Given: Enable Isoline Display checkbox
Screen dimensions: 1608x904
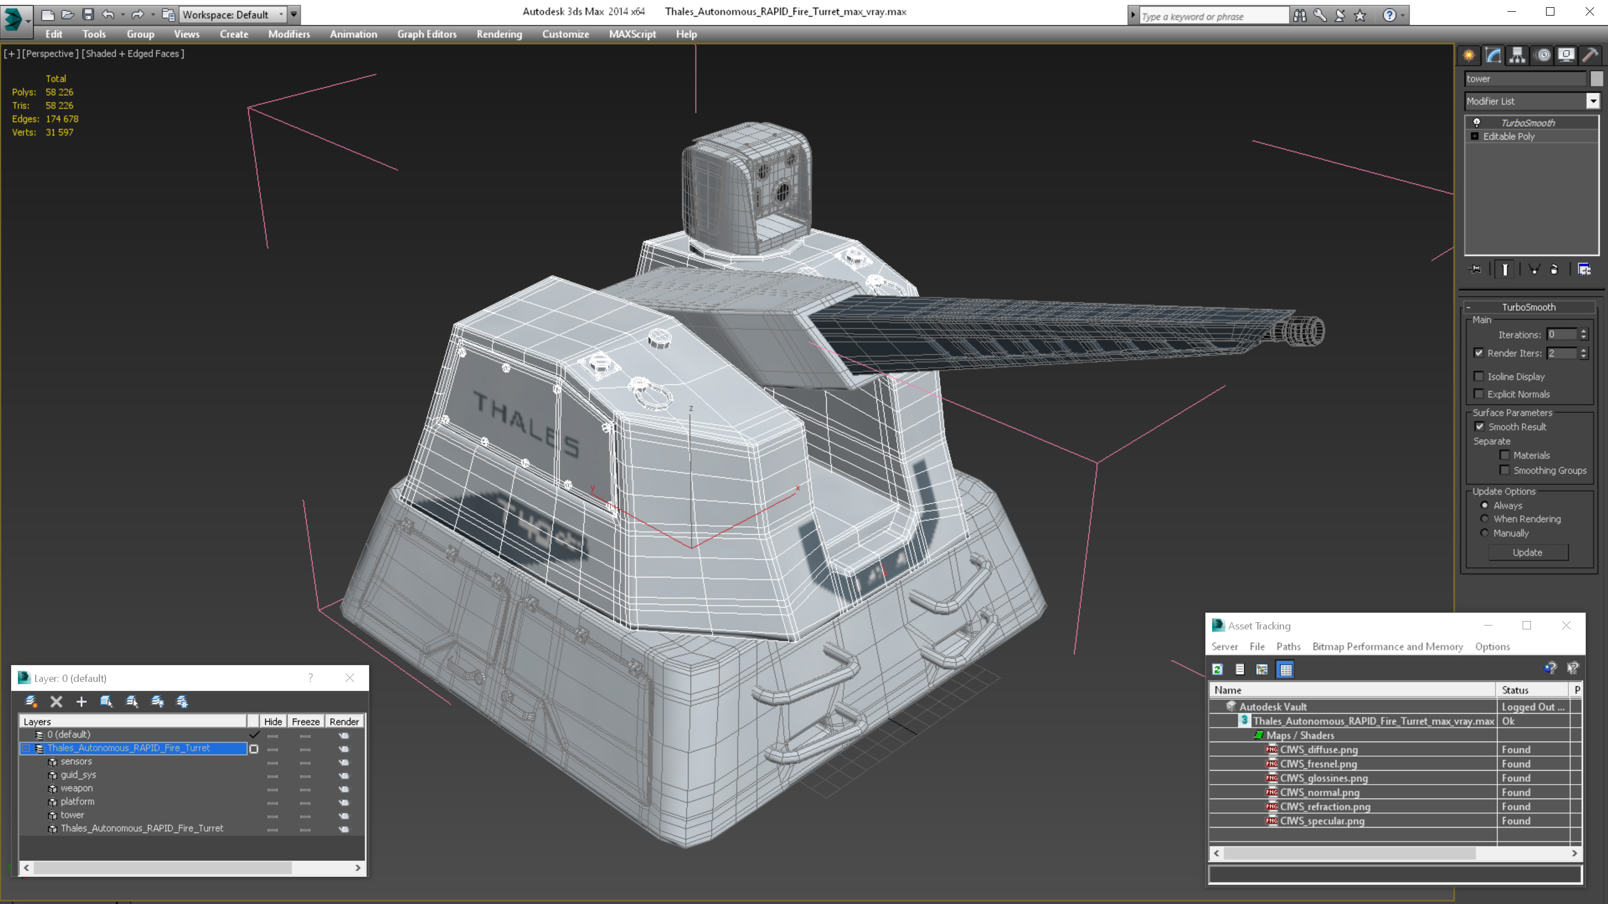Looking at the screenshot, I should pyautogui.click(x=1479, y=376).
